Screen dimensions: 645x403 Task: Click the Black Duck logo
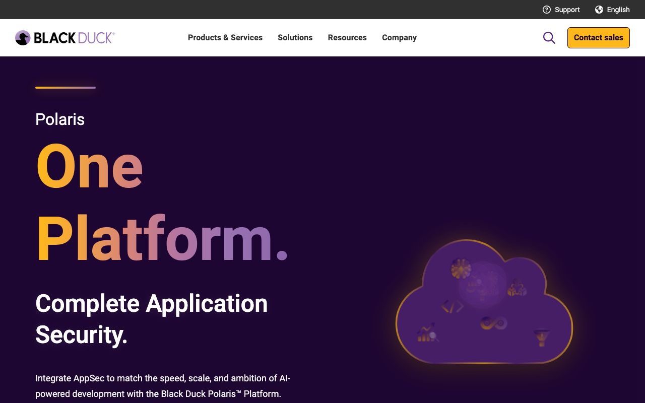(65, 38)
